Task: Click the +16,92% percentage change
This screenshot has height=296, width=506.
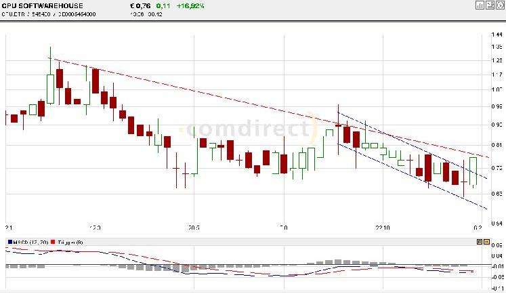Action: click(x=190, y=5)
